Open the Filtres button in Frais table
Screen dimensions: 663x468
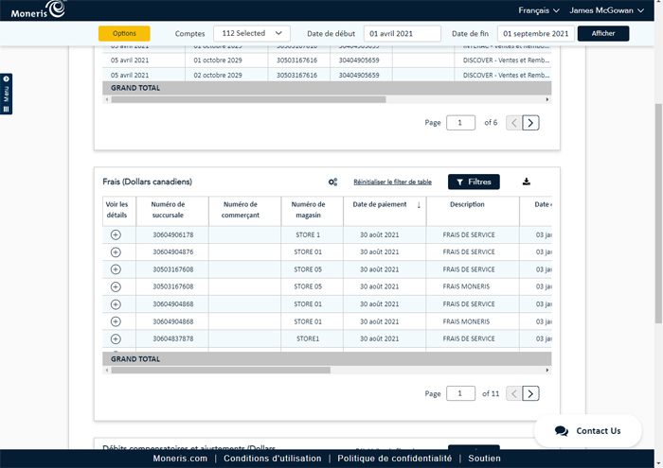pyautogui.click(x=474, y=182)
